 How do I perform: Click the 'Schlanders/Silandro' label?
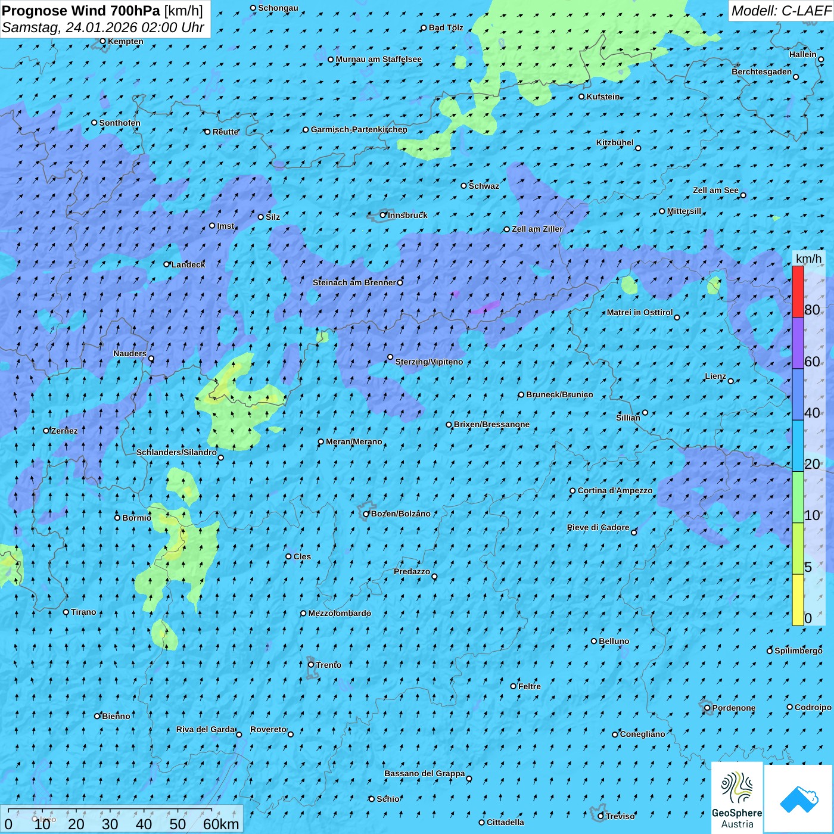176,452
